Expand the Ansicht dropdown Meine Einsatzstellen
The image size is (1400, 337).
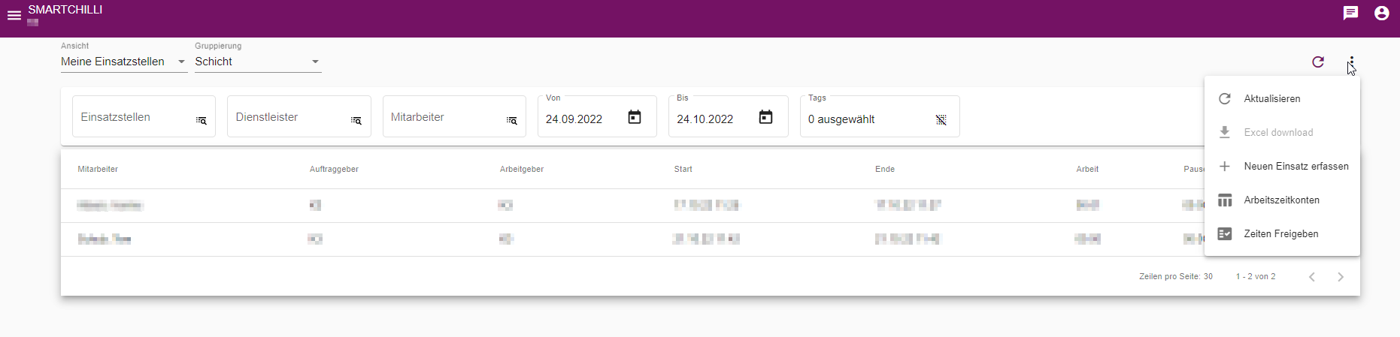(x=124, y=62)
